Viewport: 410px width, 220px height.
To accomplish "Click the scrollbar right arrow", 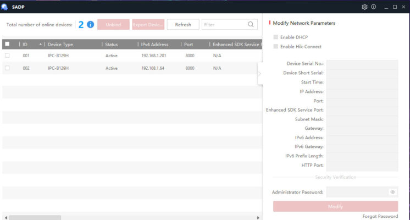I will (258, 218).
